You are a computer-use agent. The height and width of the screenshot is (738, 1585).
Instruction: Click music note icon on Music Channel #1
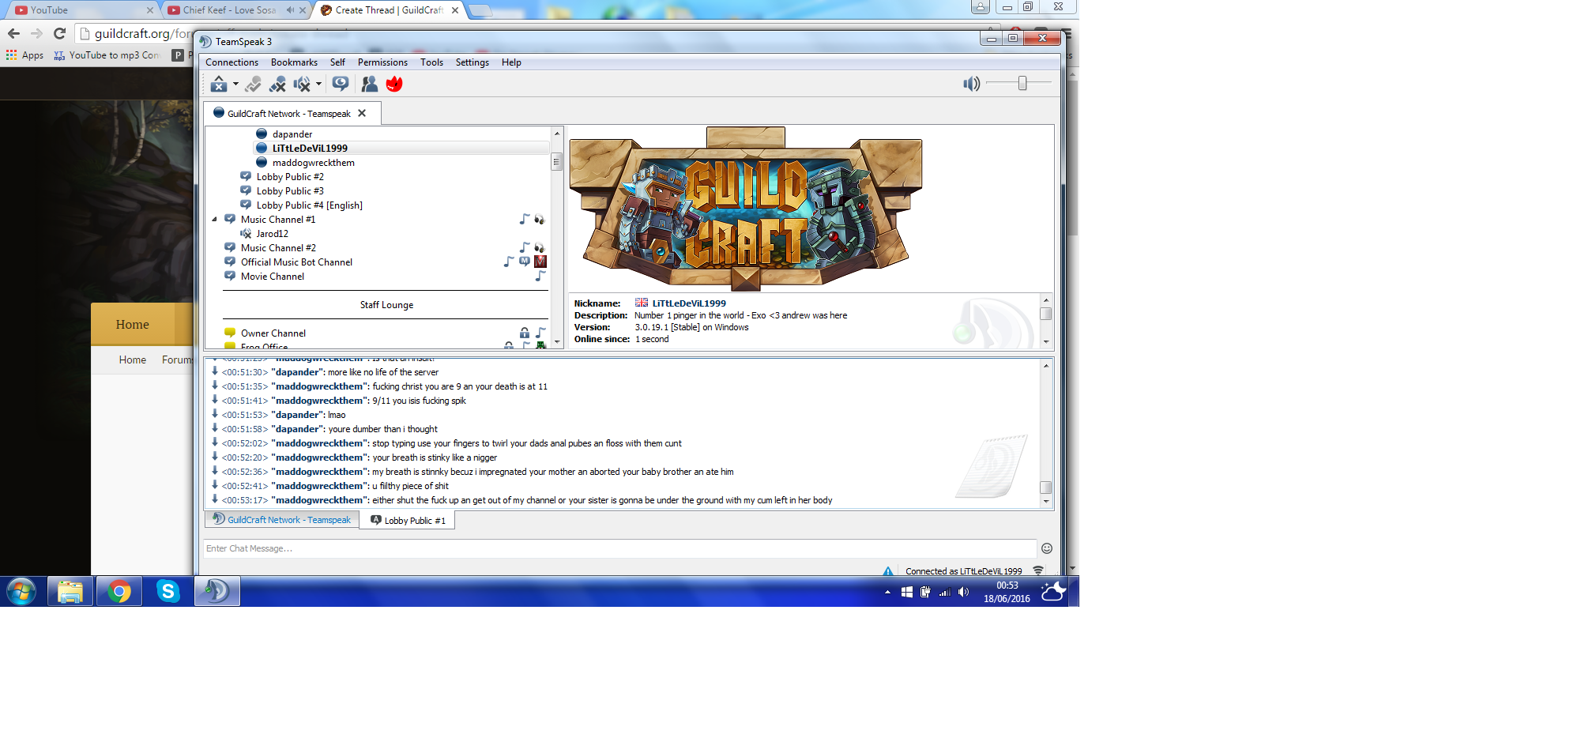[x=525, y=219]
